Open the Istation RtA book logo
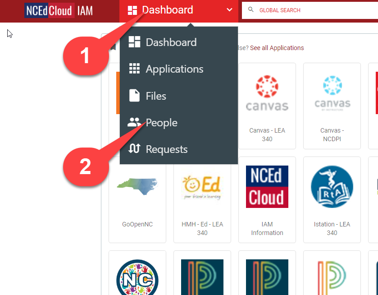Viewport: 378px width, 295px height. tap(332, 187)
